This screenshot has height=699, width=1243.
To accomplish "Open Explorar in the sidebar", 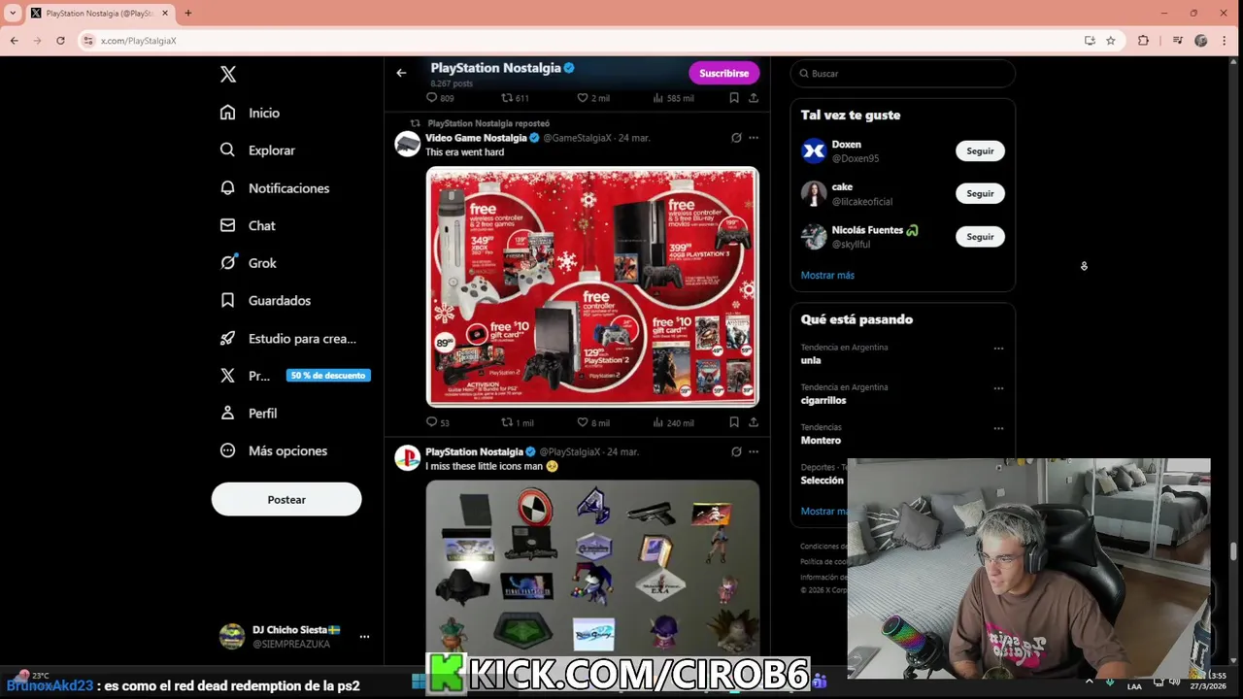I will click(x=258, y=150).
